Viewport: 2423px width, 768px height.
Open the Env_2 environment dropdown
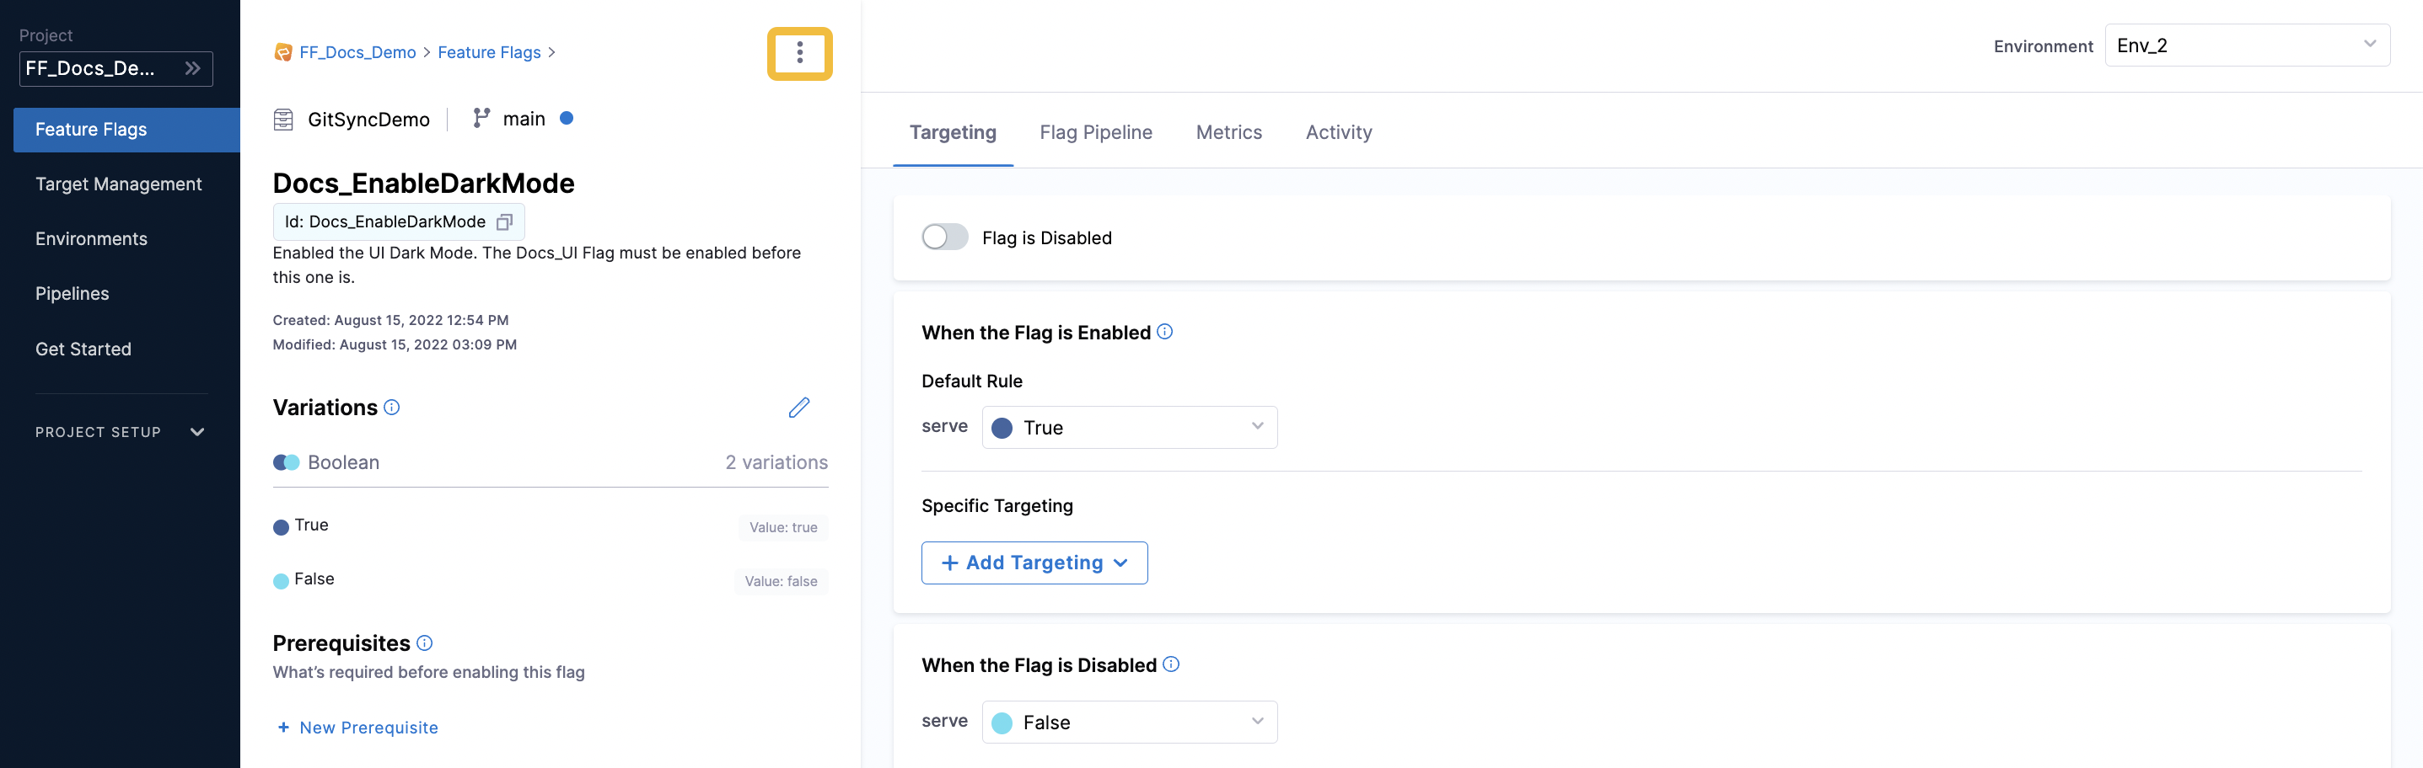coord(2246,44)
